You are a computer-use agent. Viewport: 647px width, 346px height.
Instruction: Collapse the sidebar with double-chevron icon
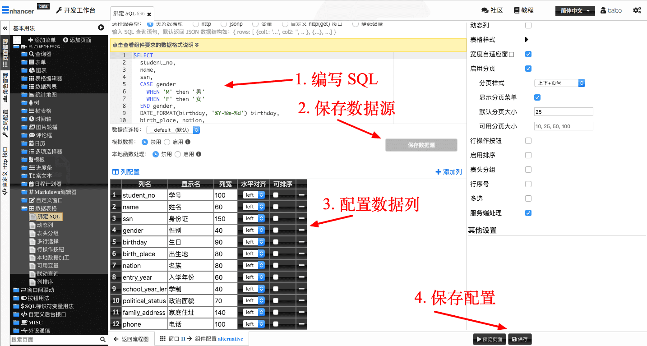point(5,28)
